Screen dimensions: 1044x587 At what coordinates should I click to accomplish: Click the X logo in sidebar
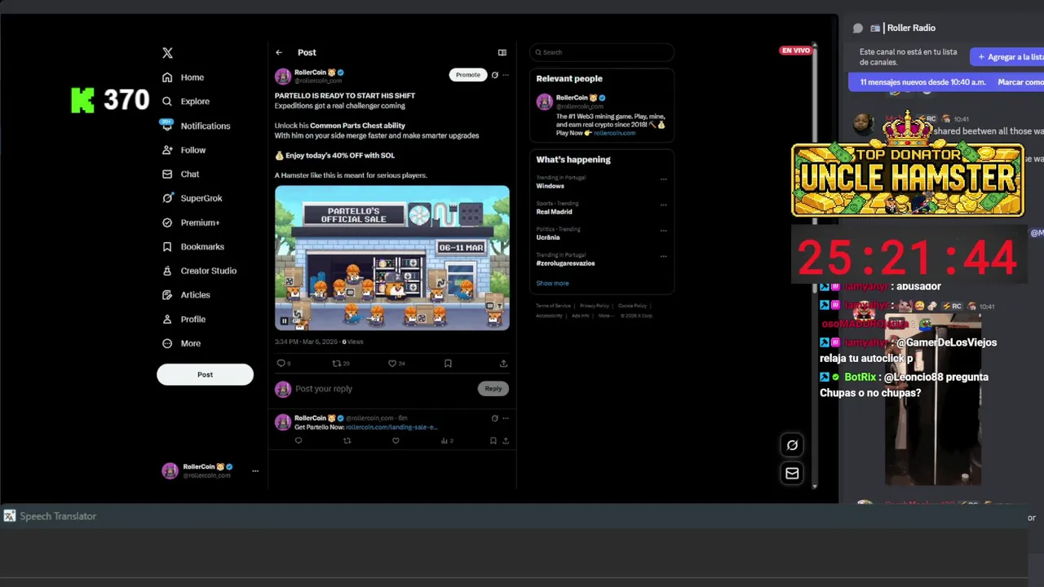click(167, 53)
